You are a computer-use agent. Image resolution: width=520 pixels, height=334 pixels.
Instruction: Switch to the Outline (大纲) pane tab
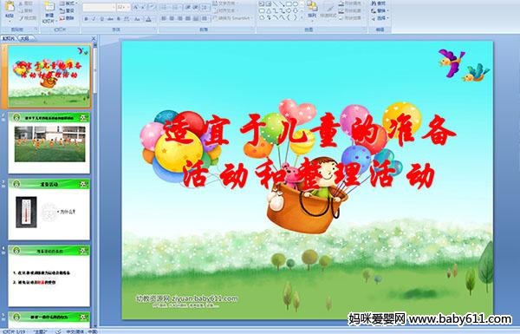point(24,38)
